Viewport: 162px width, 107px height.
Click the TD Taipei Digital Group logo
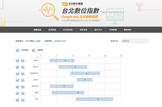(x=72, y=4)
